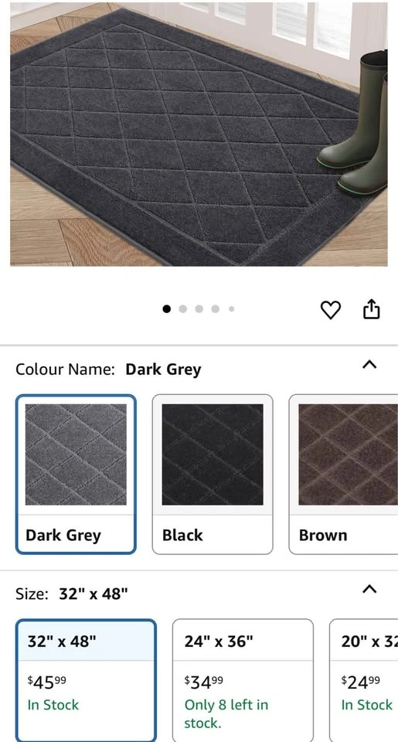Add doormat to wish list heart icon

(x=330, y=310)
